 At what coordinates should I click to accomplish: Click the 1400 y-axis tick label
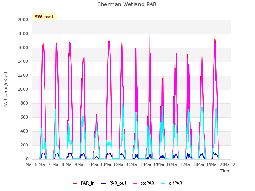click(x=23, y=61)
